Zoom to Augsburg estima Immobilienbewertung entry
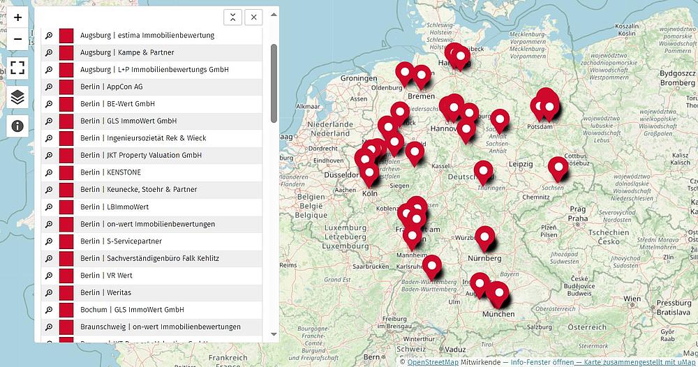 [x=49, y=35]
